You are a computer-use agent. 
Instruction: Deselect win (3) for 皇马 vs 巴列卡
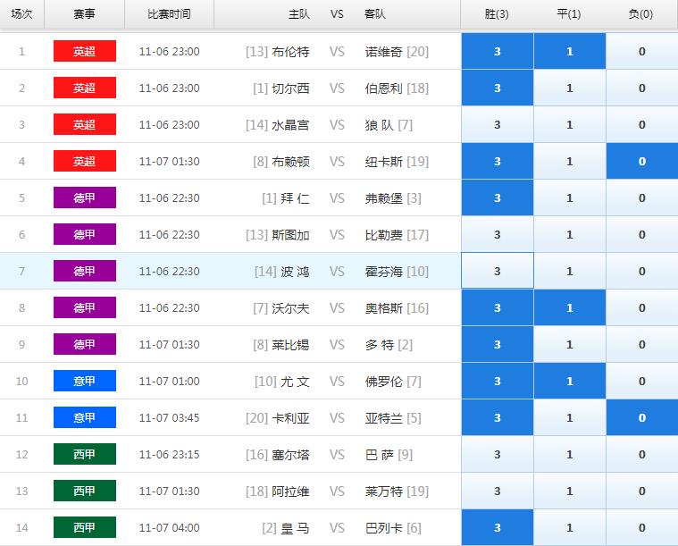point(498,528)
